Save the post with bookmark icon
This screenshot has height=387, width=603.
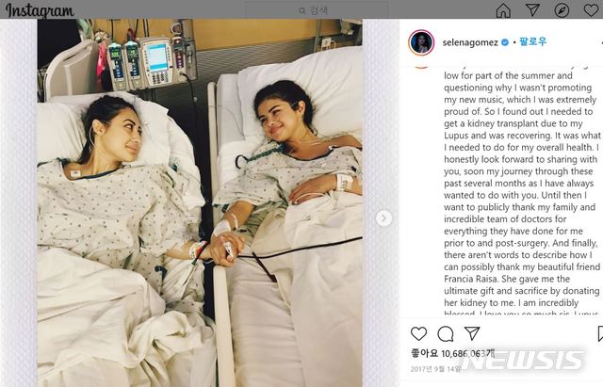click(x=600, y=333)
